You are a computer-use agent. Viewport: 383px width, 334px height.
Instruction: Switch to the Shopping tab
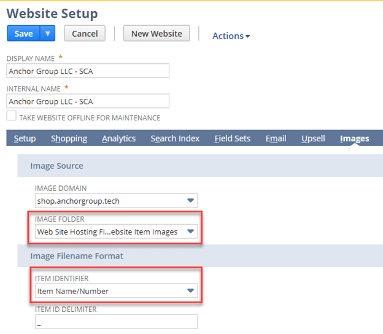[x=69, y=139]
